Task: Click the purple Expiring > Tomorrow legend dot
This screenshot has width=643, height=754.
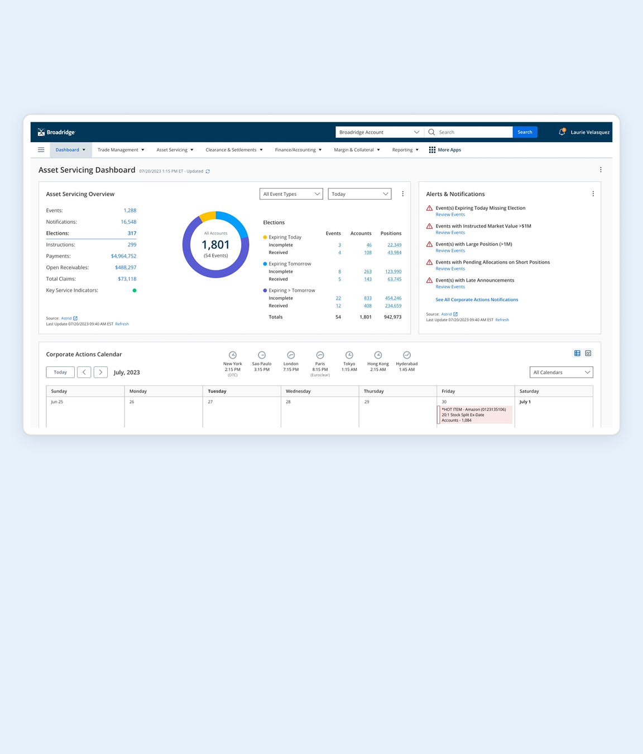Action: 265,291
